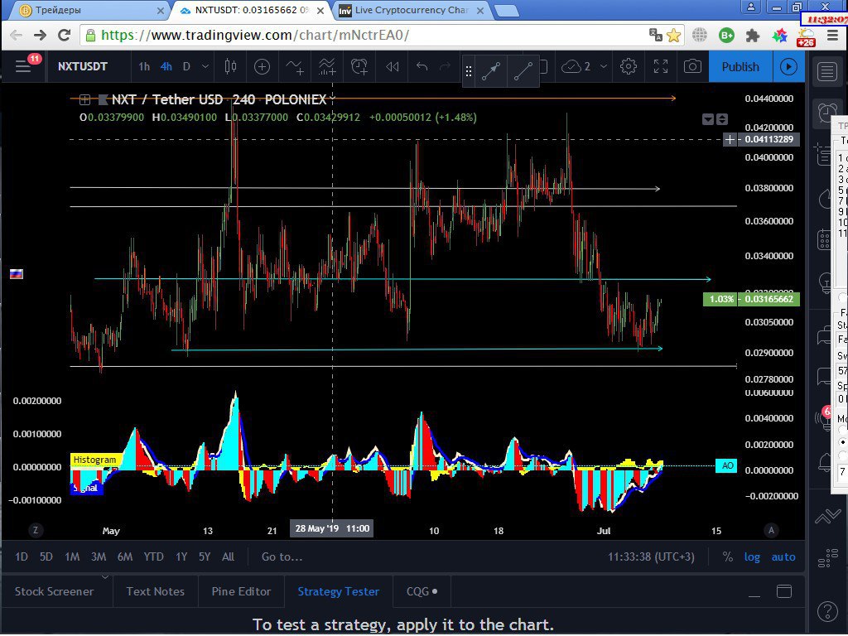Expand the NXT / Tether USD legend box
The image size is (848, 636).
click(84, 99)
